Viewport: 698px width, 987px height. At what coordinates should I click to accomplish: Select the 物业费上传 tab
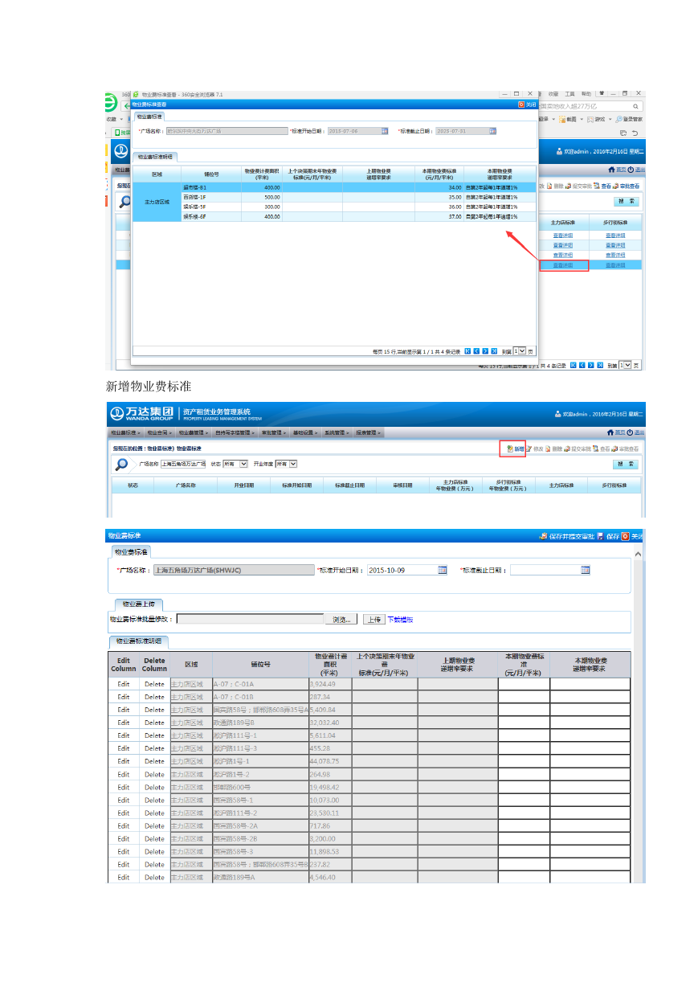point(139,604)
